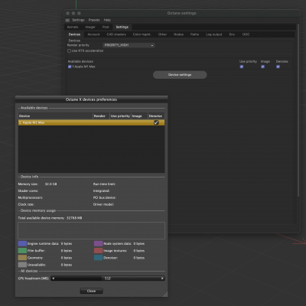Open the hamburger menu icon in Octane settings
This screenshot has height=306, width=306.
click(x=67, y=20)
